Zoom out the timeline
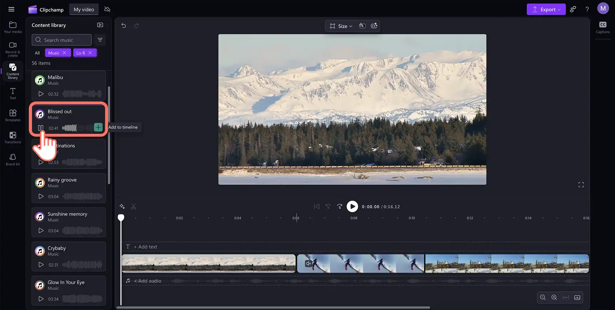615x310 pixels. (543, 298)
